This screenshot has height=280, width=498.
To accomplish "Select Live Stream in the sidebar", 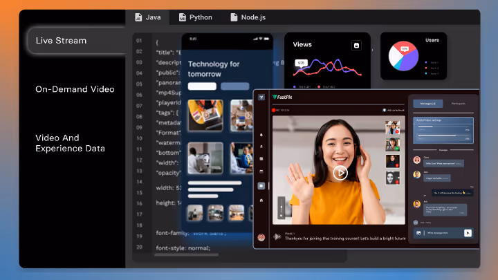I will tap(77, 41).
